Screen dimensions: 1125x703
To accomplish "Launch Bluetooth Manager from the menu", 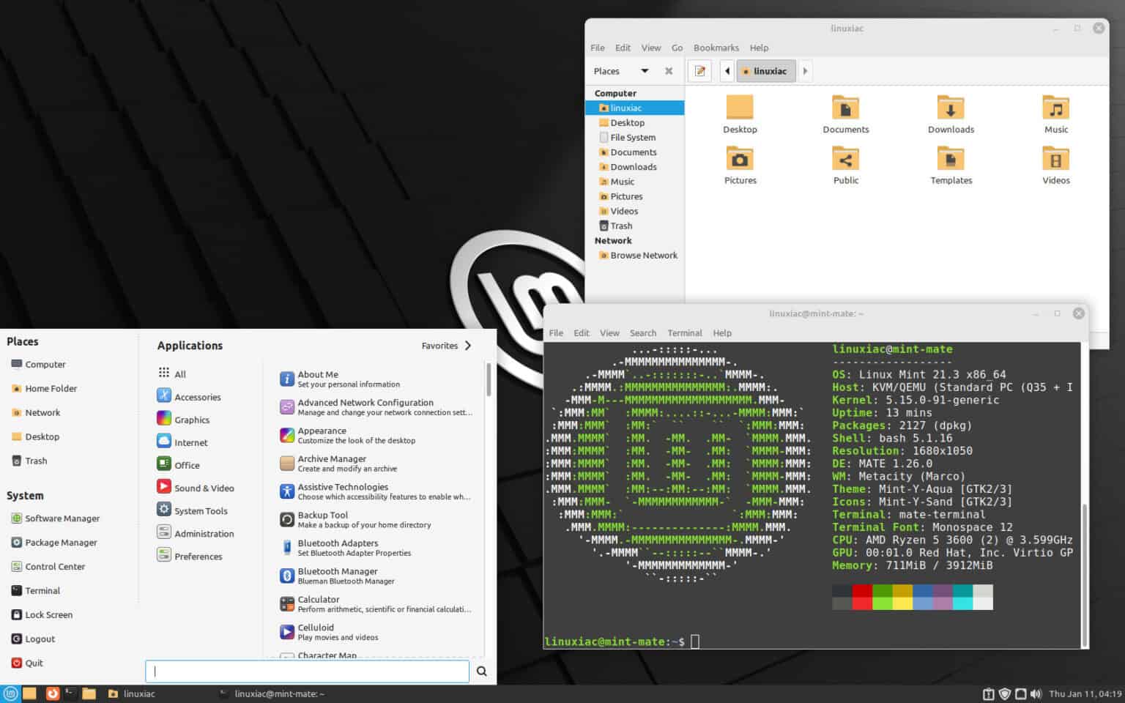I will click(338, 576).
